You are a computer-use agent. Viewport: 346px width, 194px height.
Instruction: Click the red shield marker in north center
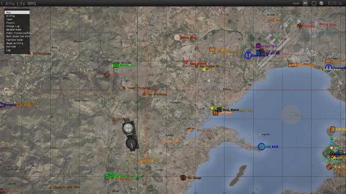click(186, 63)
